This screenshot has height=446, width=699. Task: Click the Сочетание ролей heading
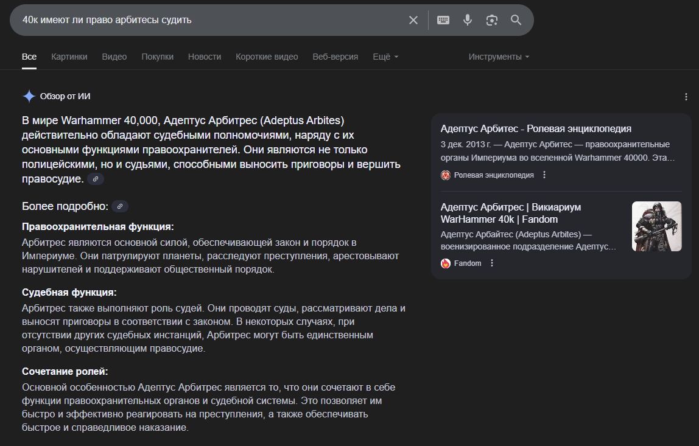coord(65,372)
